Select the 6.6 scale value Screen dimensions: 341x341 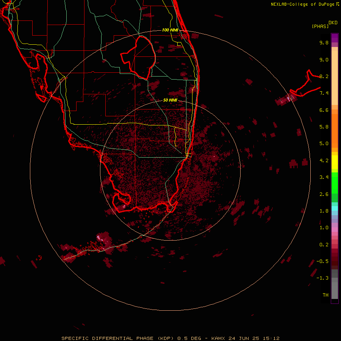click(324, 110)
